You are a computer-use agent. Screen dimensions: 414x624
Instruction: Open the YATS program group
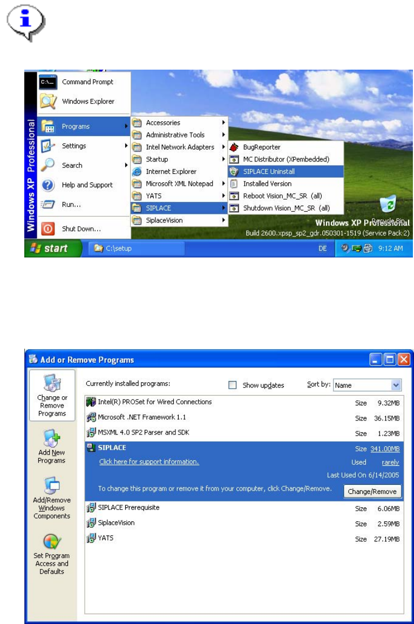click(179, 196)
